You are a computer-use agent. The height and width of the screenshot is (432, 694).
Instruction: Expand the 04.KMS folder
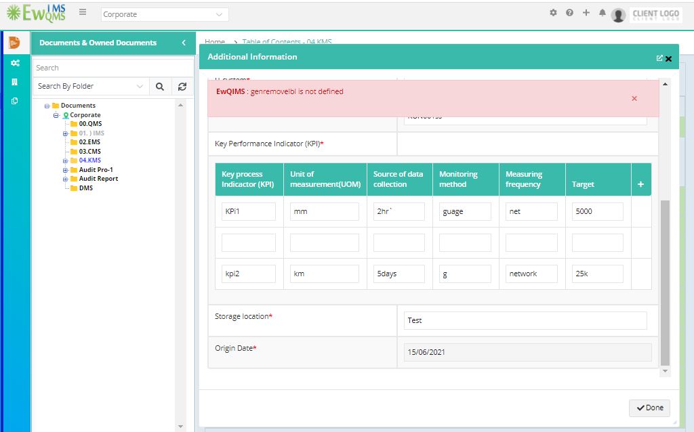click(x=66, y=161)
